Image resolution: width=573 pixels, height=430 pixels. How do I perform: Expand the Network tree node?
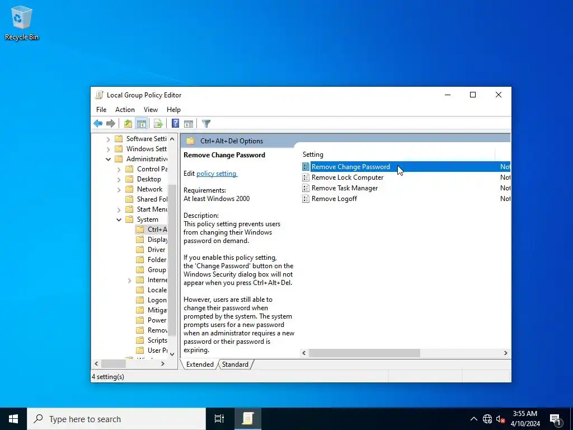click(119, 189)
